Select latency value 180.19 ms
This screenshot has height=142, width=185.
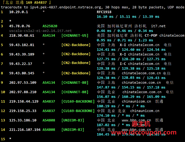tap(106, 106)
